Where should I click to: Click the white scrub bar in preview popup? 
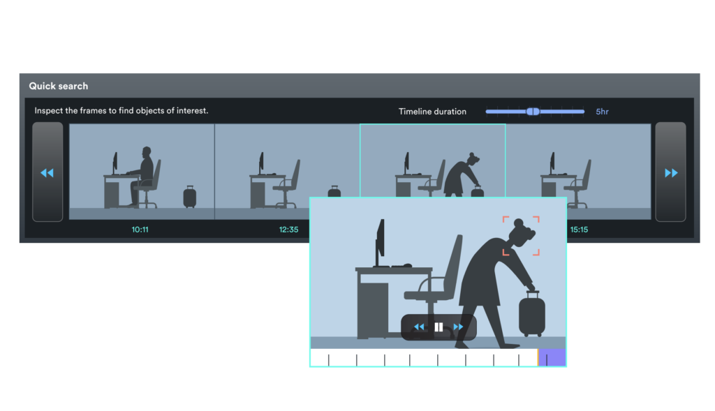coord(424,358)
